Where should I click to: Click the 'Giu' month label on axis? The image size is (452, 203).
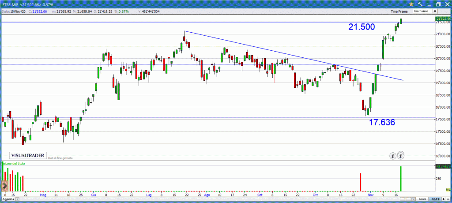point(94,195)
